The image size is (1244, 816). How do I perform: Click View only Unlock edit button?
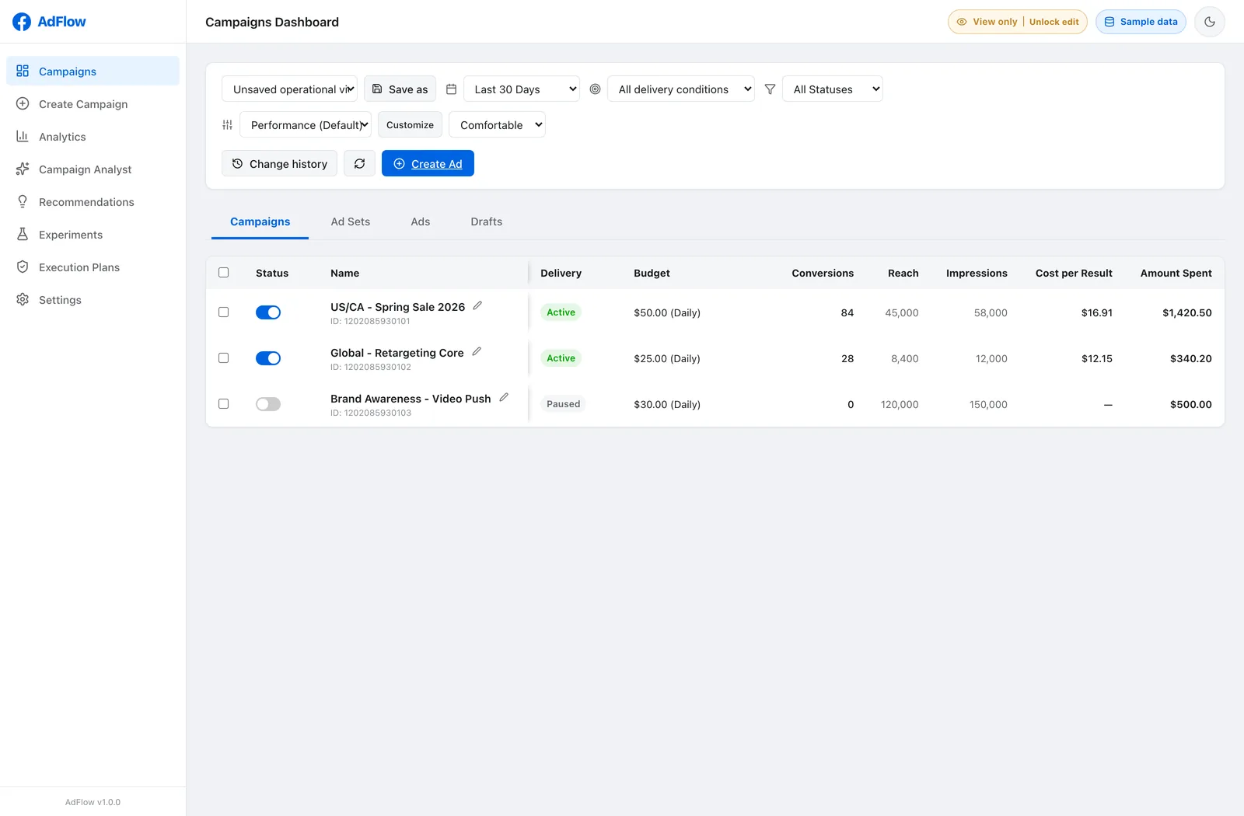1018,22
